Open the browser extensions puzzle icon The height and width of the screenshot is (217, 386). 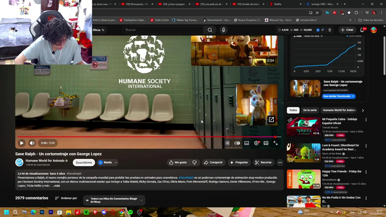(356, 13)
